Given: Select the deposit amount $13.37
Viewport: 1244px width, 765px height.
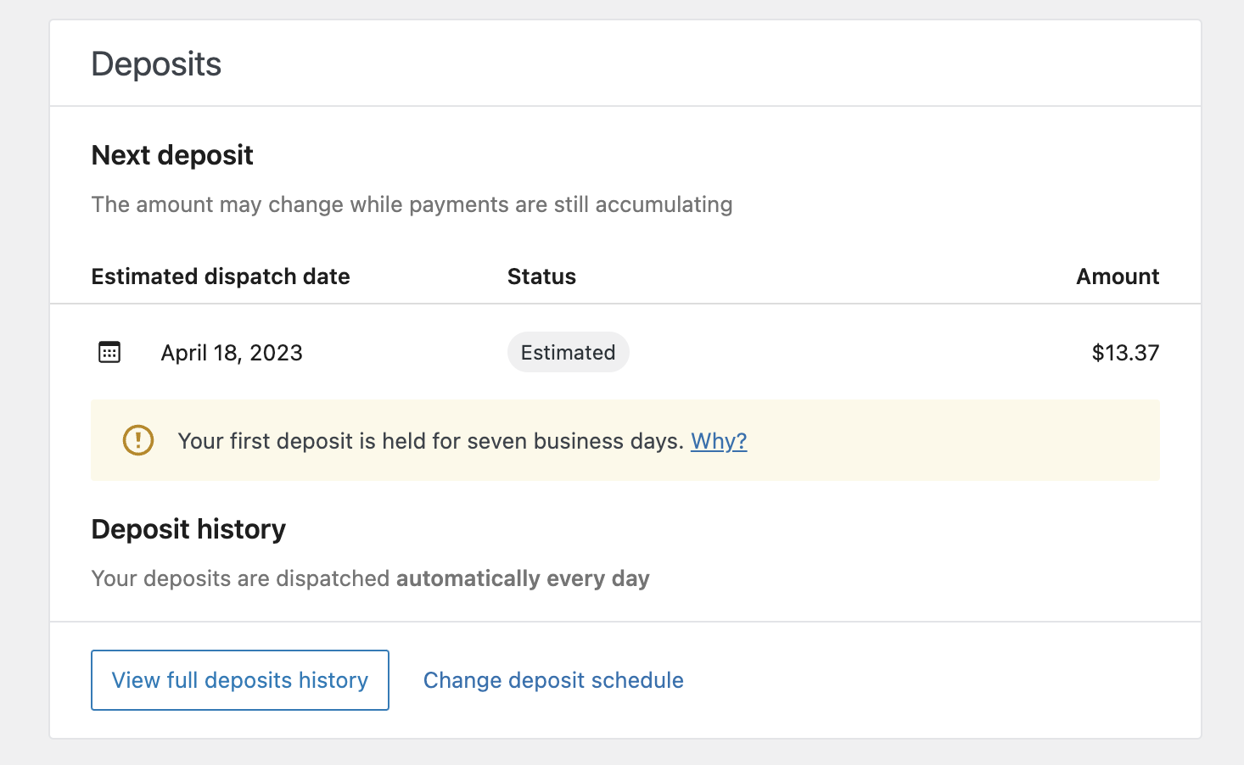Looking at the screenshot, I should 1125,352.
